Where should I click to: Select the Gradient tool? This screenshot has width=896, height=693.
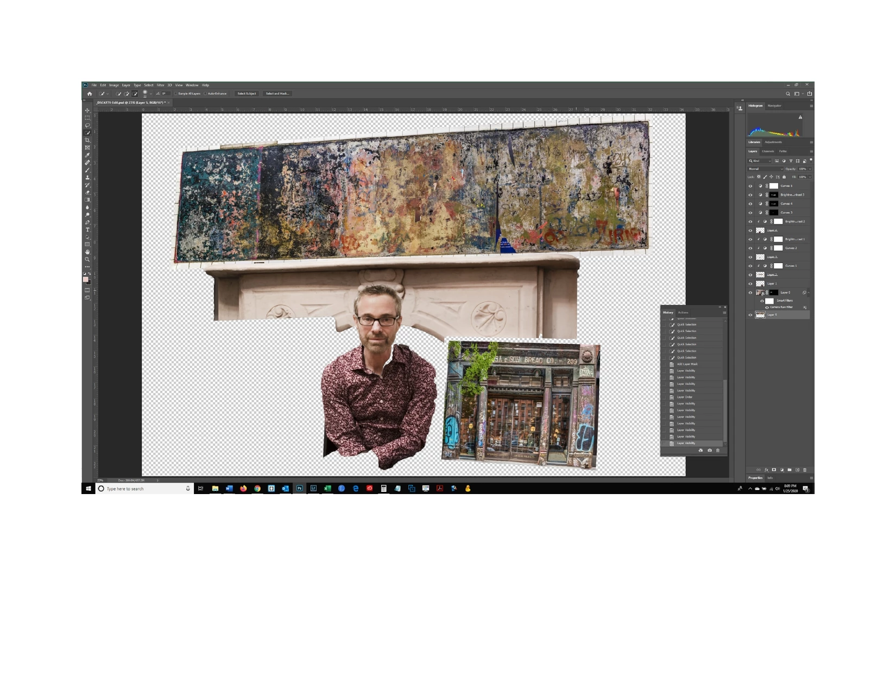(x=87, y=199)
